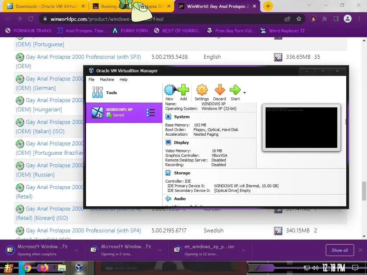Click the webpage vertical scrollbar thumb
The height and width of the screenshot is (275, 367).
click(x=364, y=190)
